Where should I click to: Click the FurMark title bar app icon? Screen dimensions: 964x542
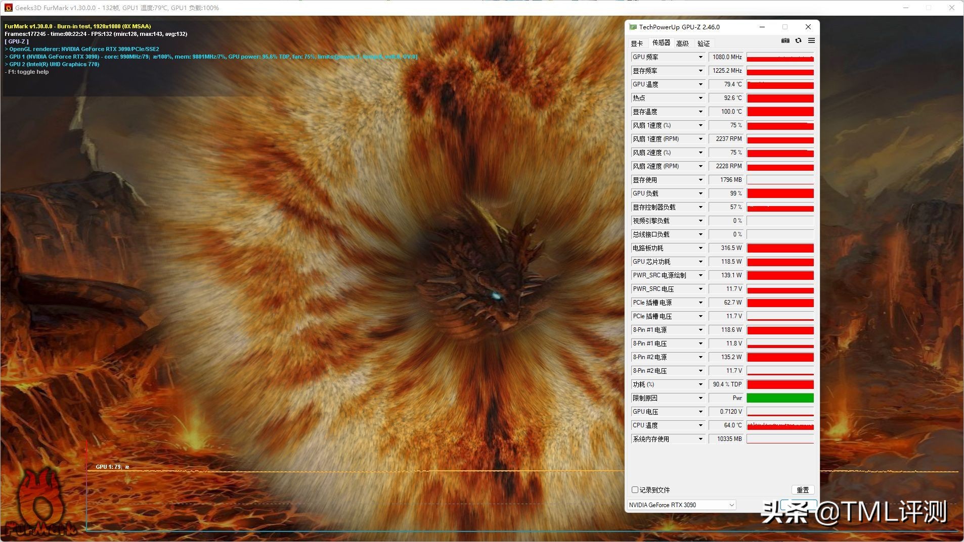click(8, 8)
